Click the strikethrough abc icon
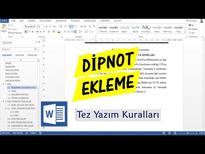The height and width of the screenshot is (154, 205). pos(38,32)
